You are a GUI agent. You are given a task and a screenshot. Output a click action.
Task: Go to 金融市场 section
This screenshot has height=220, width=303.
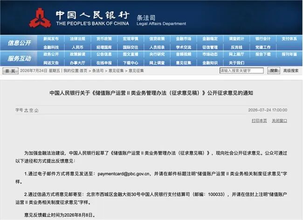tap(184, 39)
